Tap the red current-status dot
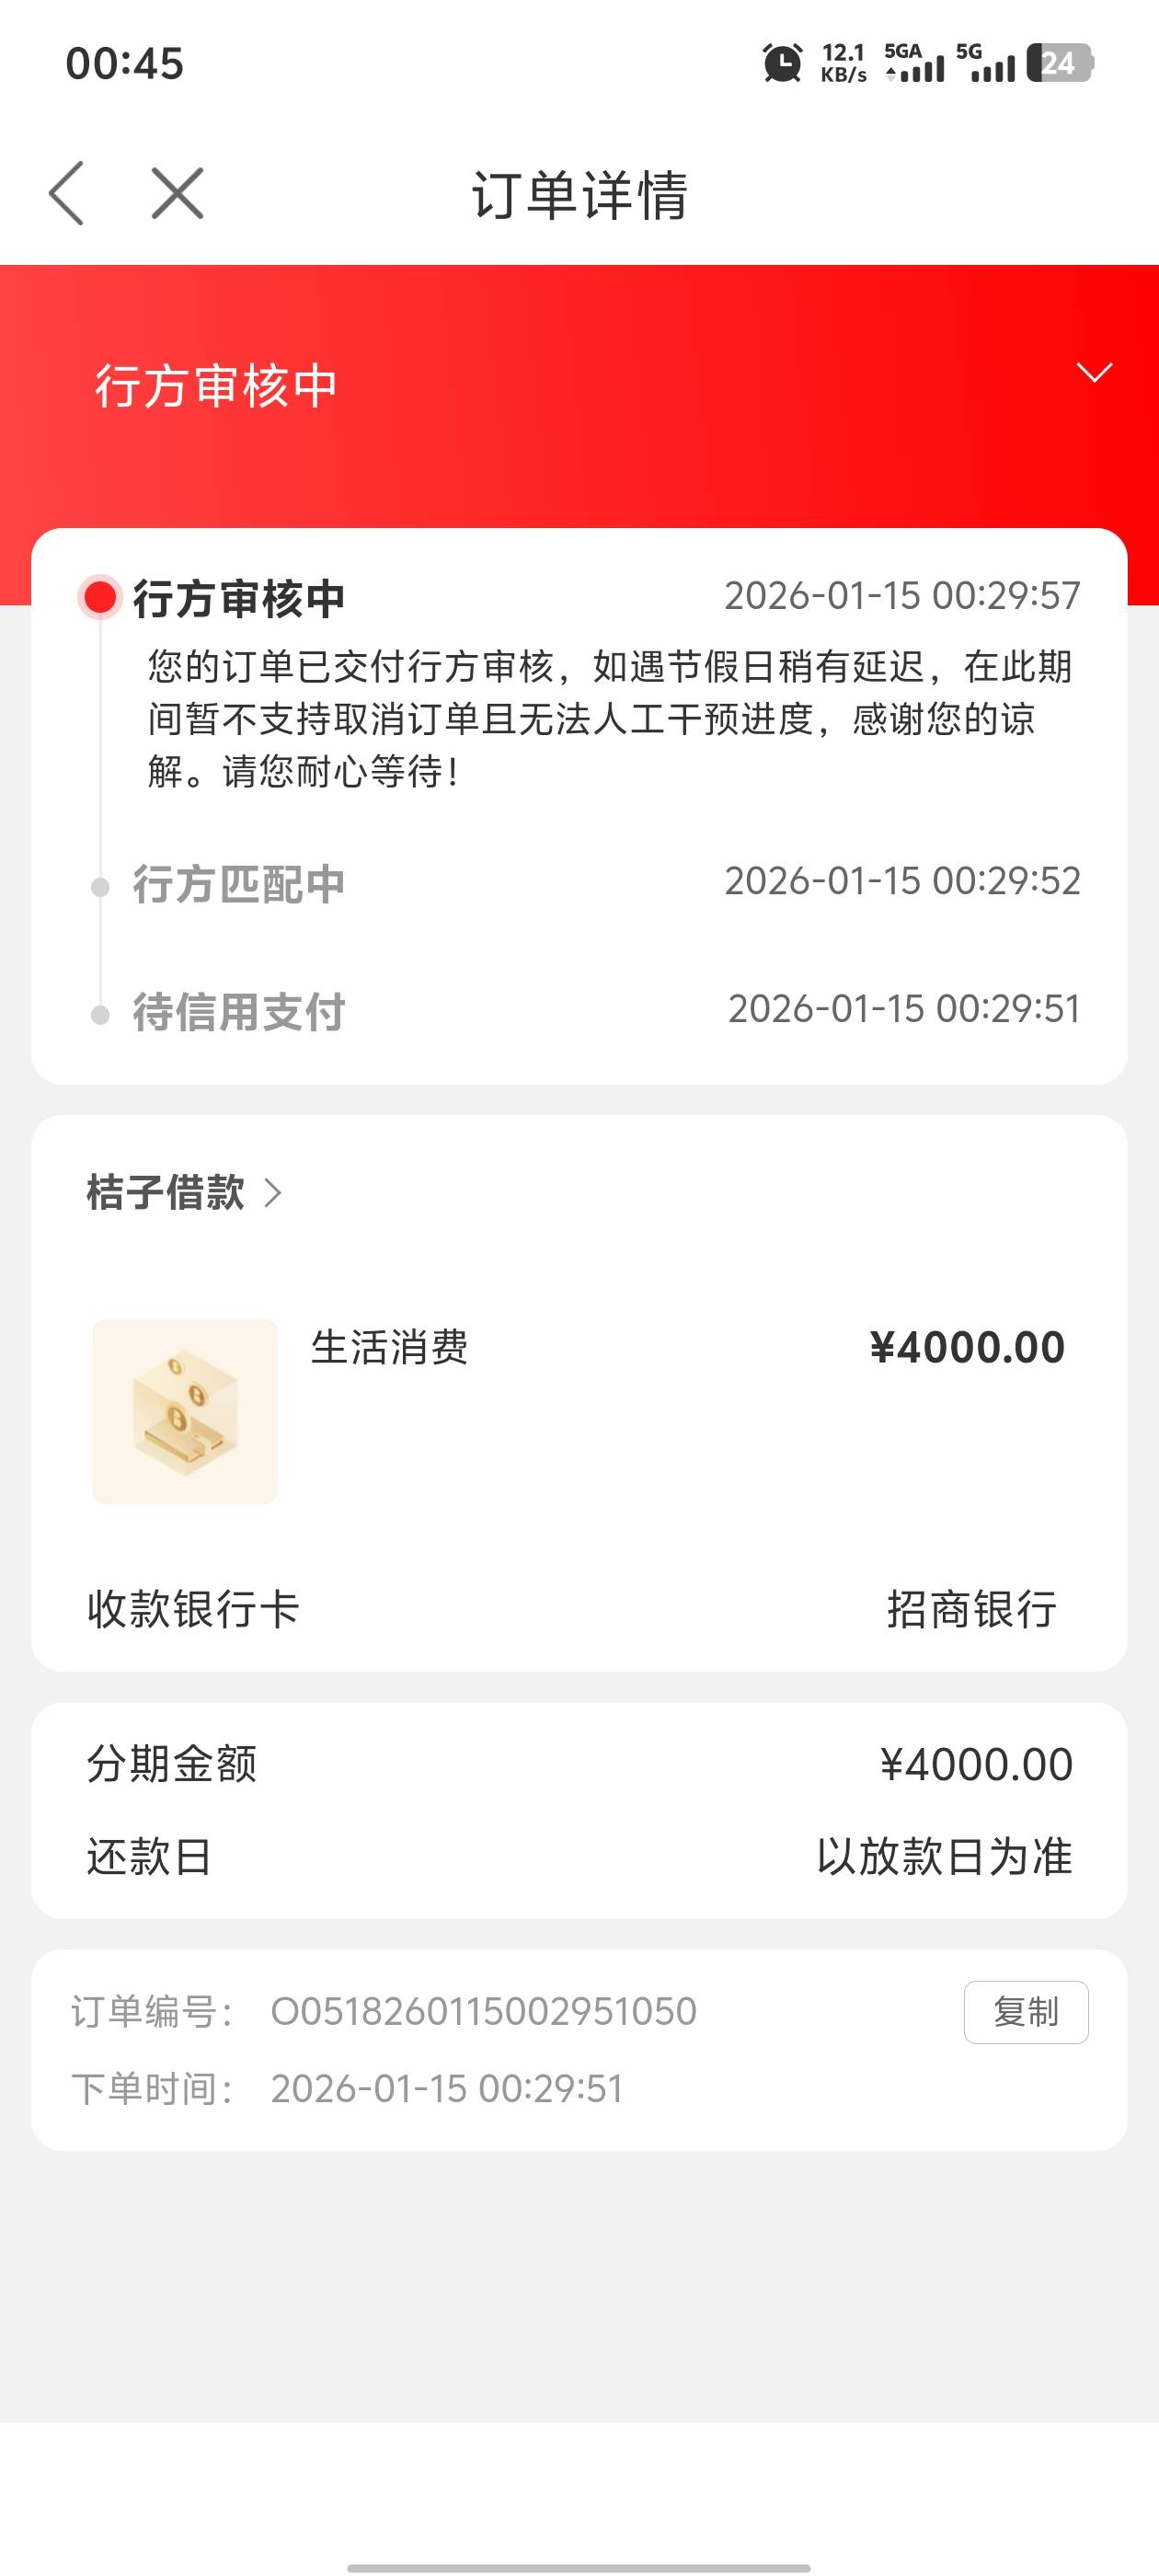Image resolution: width=1159 pixels, height=2576 pixels. [100, 597]
